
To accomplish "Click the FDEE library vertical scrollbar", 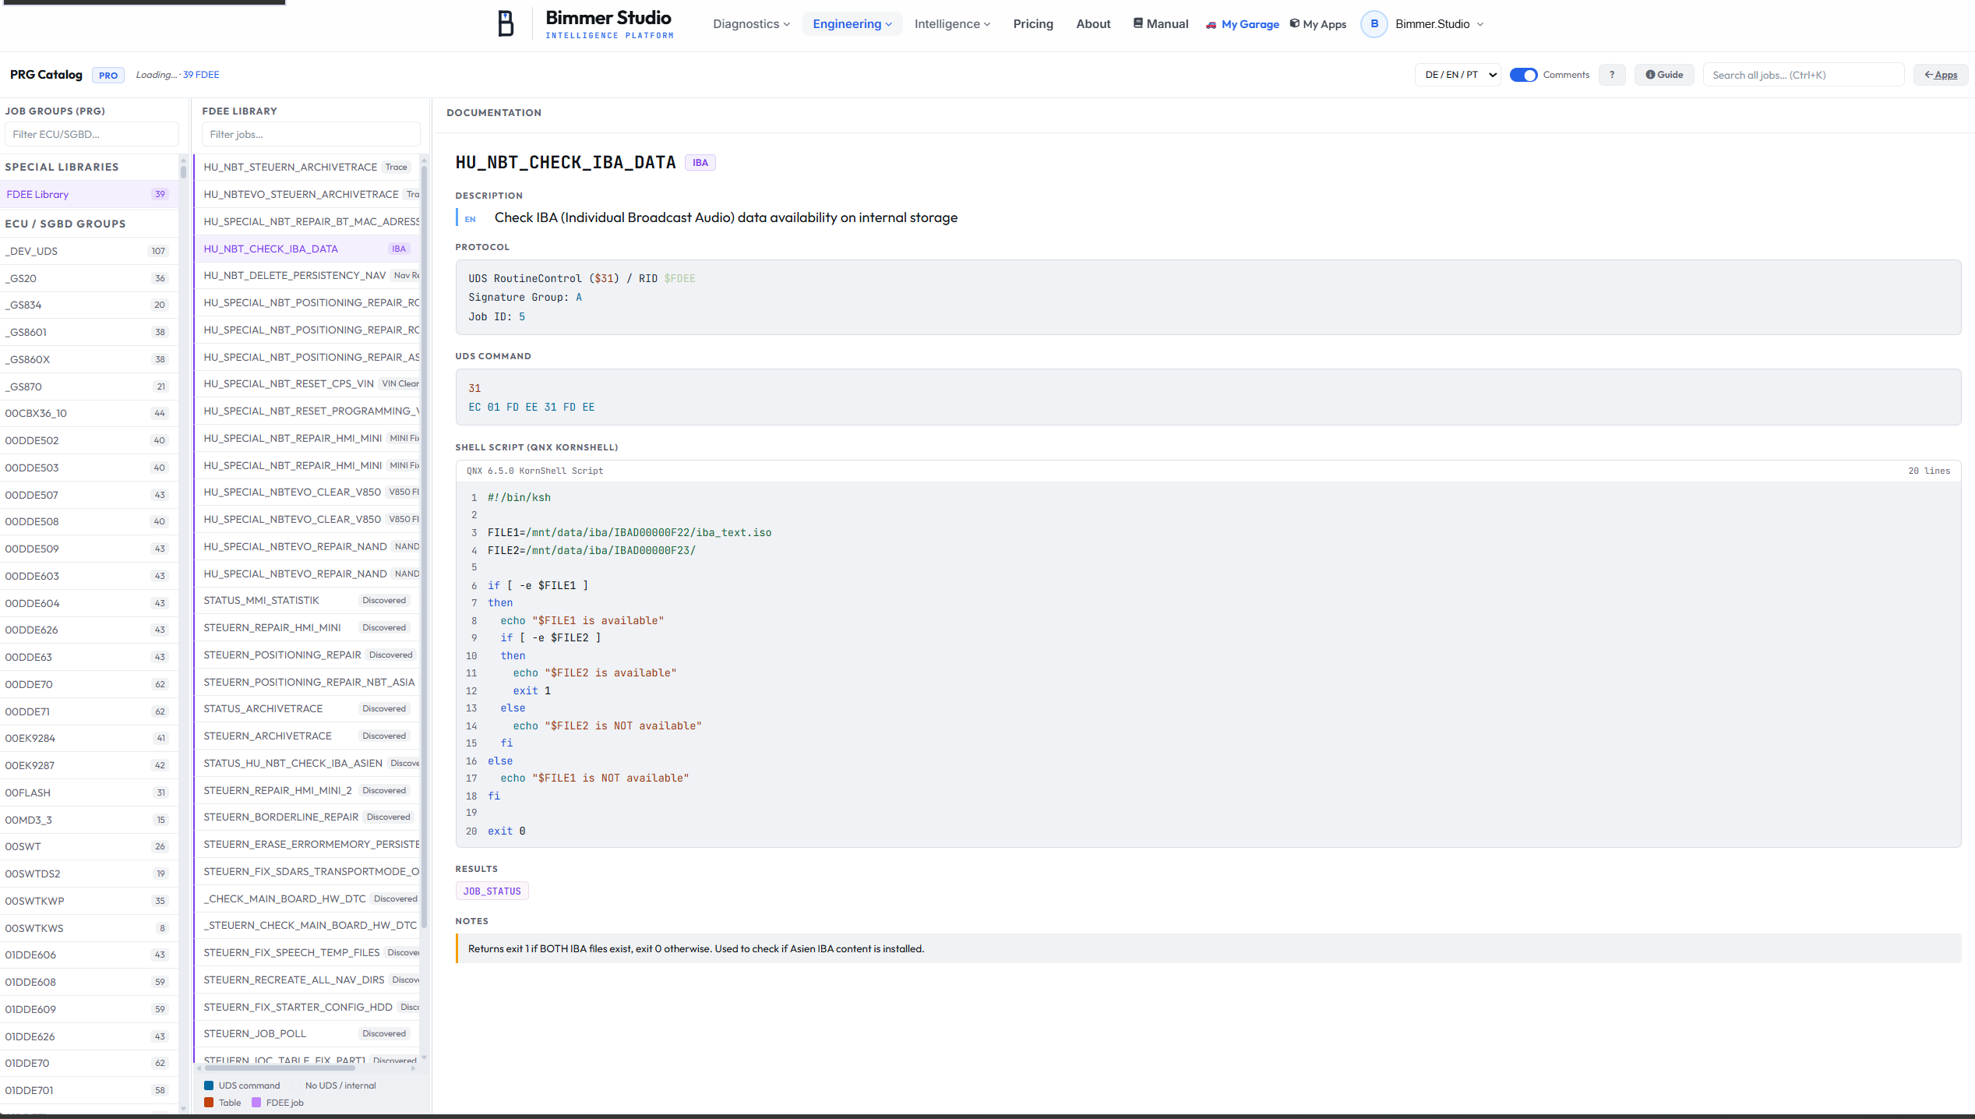I will point(424,545).
